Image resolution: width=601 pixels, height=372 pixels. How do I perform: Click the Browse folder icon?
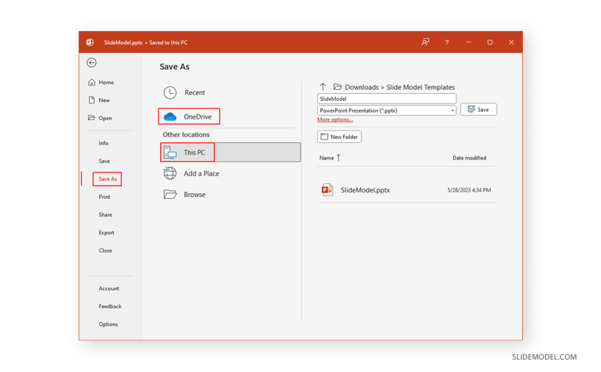click(170, 195)
